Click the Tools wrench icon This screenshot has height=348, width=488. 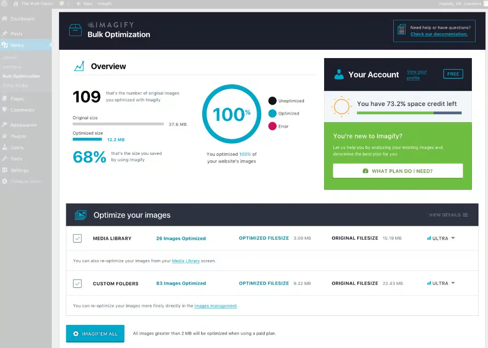[5, 159]
